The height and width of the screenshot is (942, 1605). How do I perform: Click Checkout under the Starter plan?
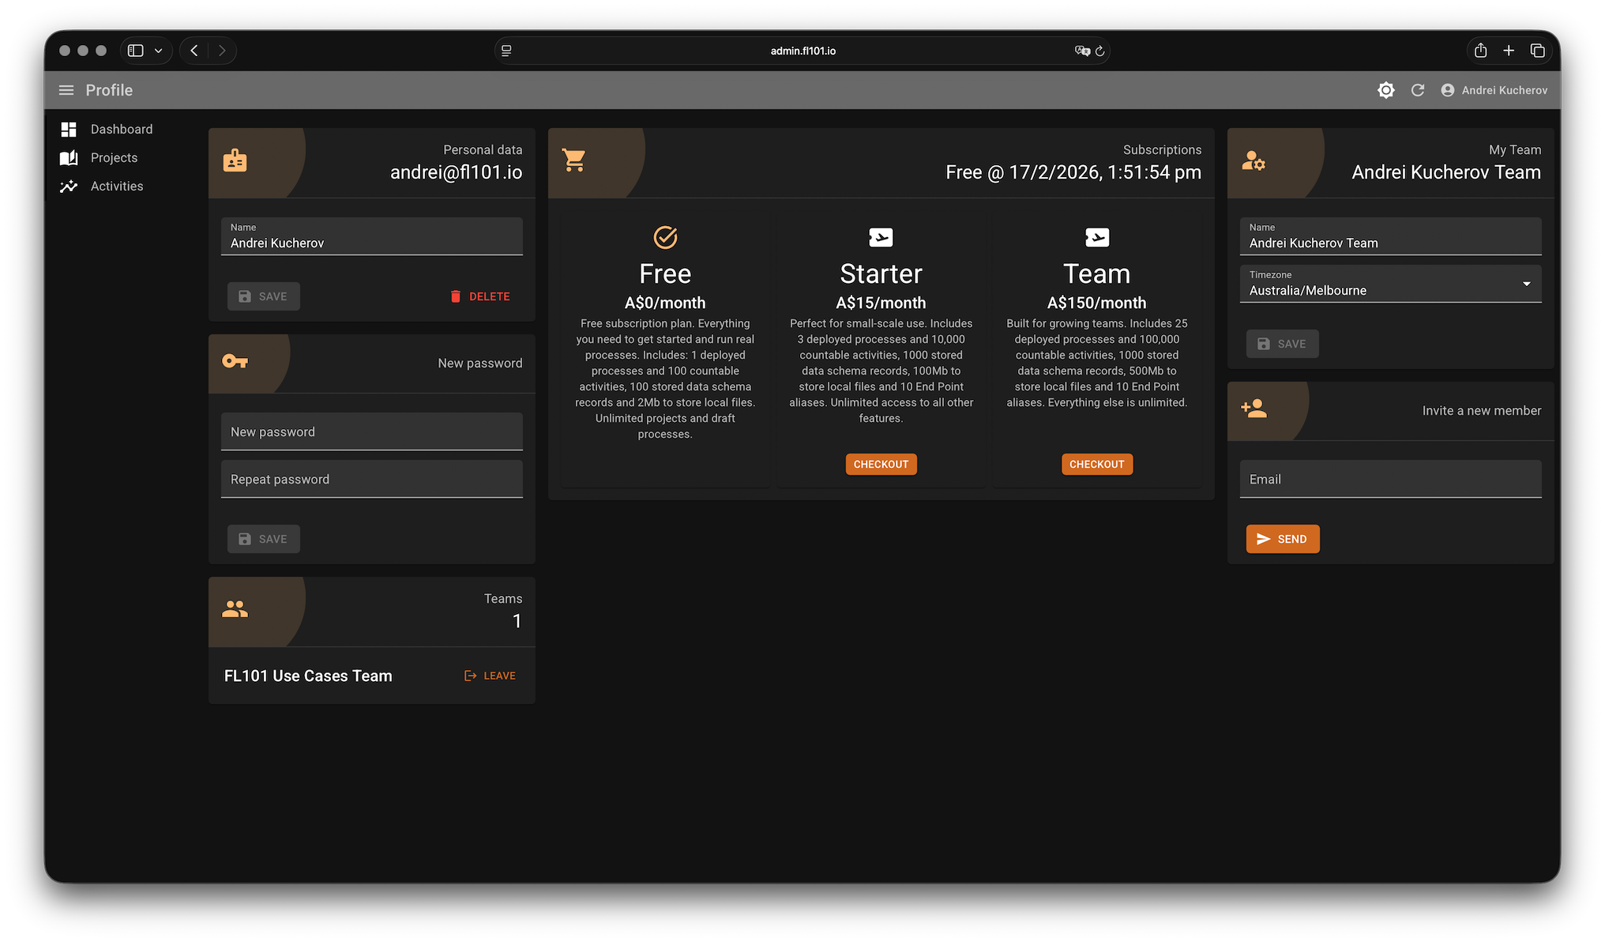[x=881, y=464]
